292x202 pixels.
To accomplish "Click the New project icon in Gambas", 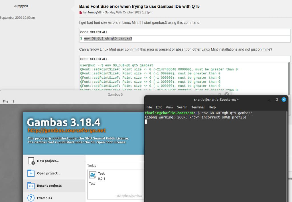I will [x=31, y=161].
